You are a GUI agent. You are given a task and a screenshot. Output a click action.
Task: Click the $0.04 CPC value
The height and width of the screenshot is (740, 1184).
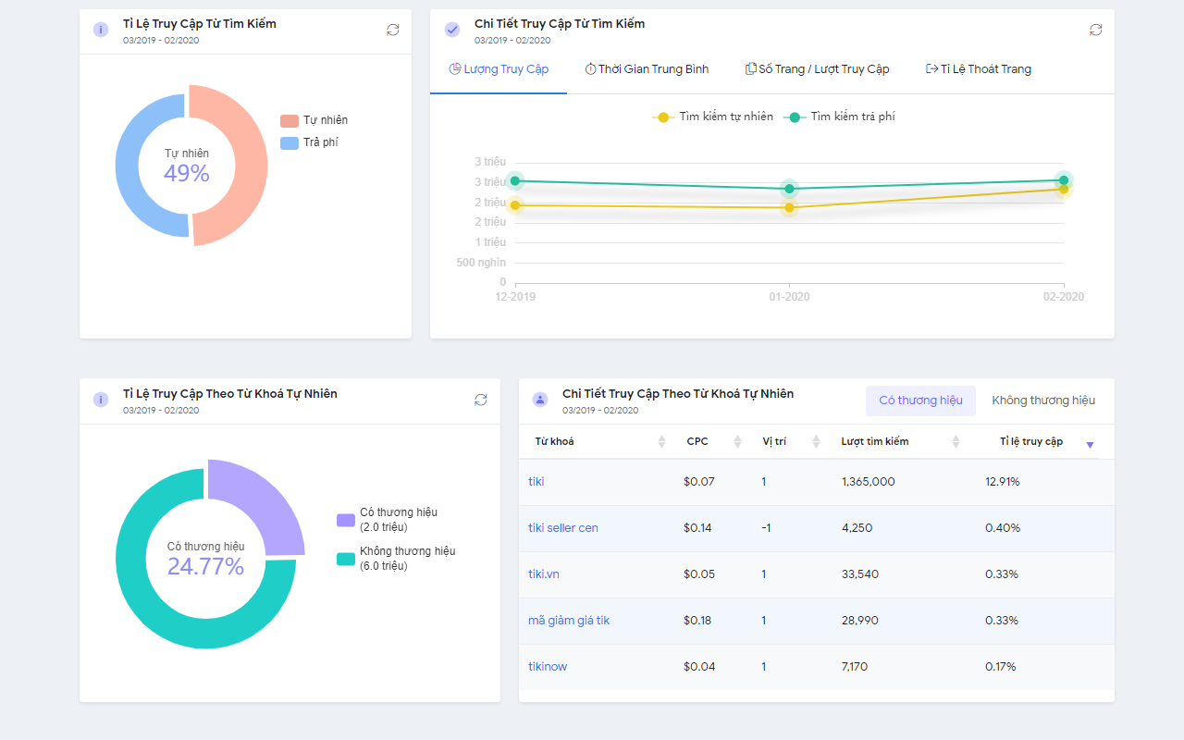699,667
